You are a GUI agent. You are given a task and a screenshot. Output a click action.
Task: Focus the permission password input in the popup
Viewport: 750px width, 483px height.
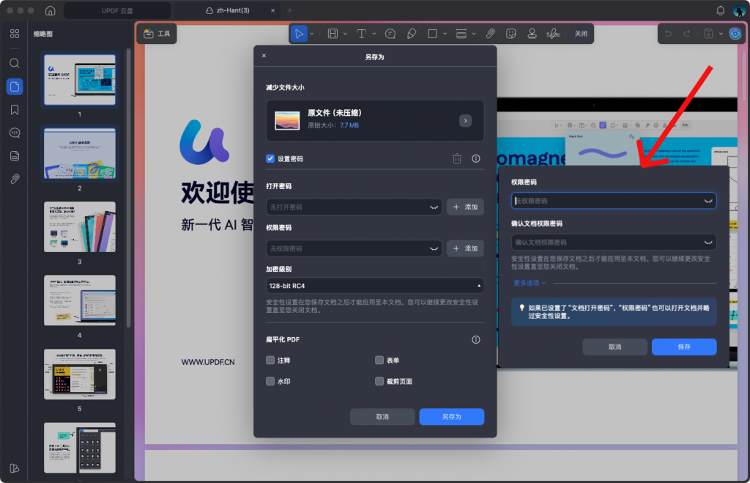pos(614,201)
